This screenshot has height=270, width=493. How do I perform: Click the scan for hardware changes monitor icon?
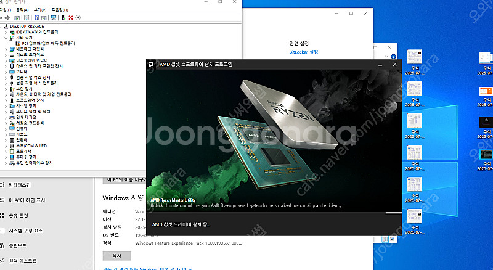coord(54,18)
